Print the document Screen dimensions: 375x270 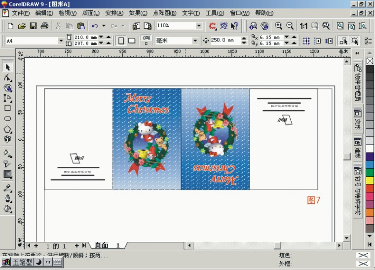44,26
